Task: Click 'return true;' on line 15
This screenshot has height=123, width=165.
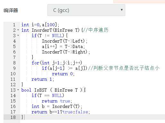Action: [57, 101]
